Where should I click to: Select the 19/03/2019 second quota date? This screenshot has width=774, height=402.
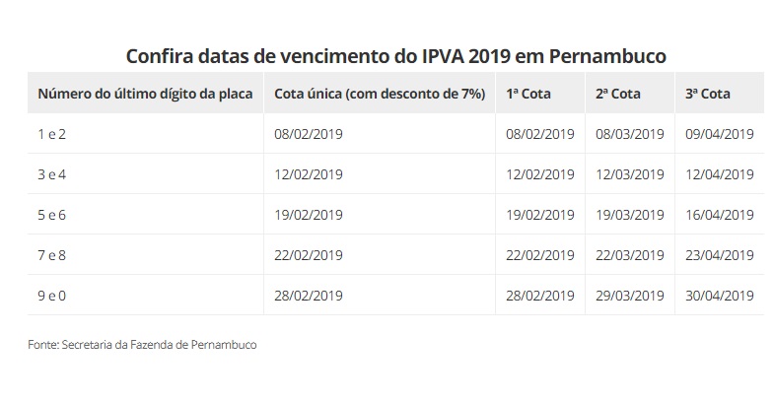pyautogui.click(x=629, y=215)
